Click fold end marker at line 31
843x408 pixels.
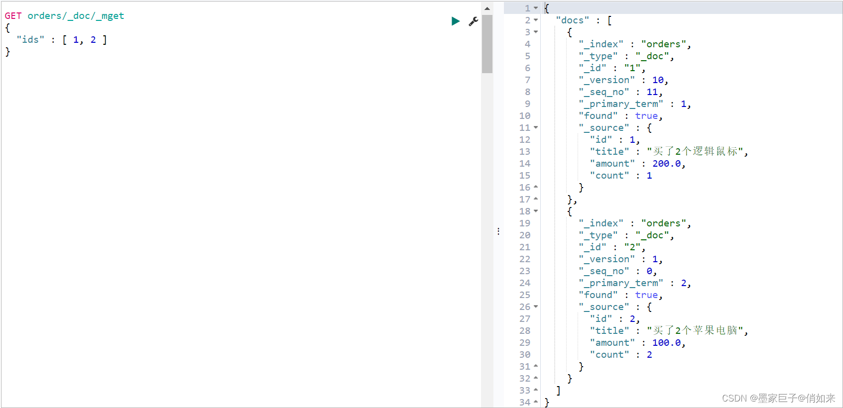536,366
